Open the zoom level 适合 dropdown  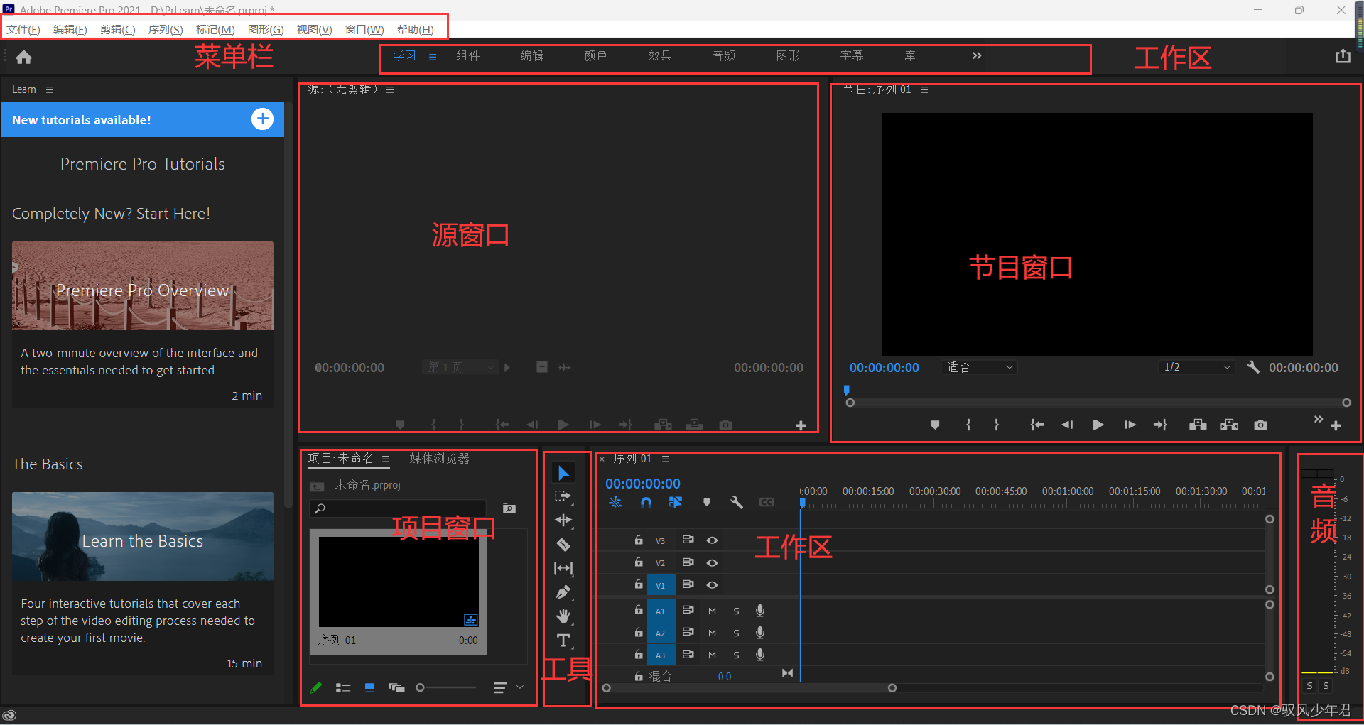point(980,367)
